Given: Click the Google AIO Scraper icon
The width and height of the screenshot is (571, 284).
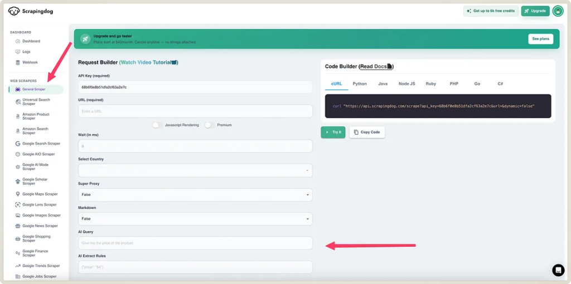Looking at the screenshot, I should pos(18,154).
